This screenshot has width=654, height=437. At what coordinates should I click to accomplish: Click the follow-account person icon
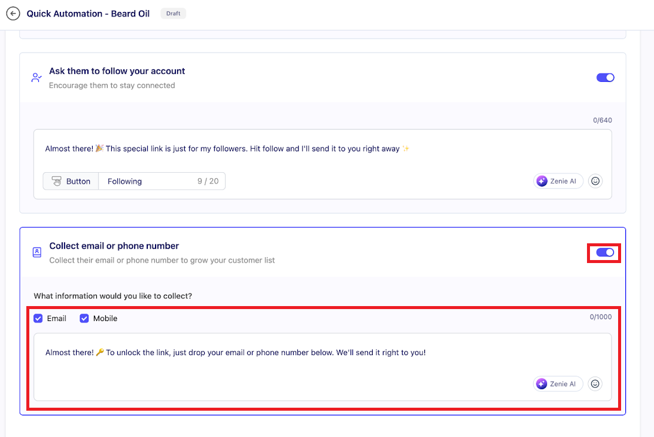pos(36,78)
